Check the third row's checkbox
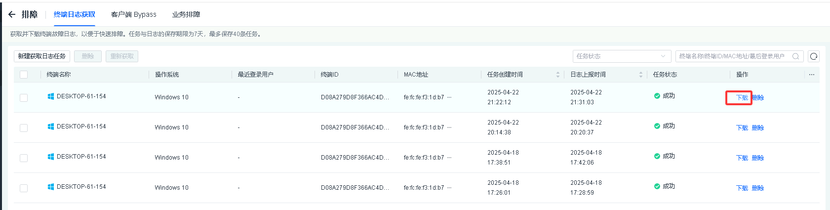This screenshot has height=210, width=830. [x=24, y=158]
